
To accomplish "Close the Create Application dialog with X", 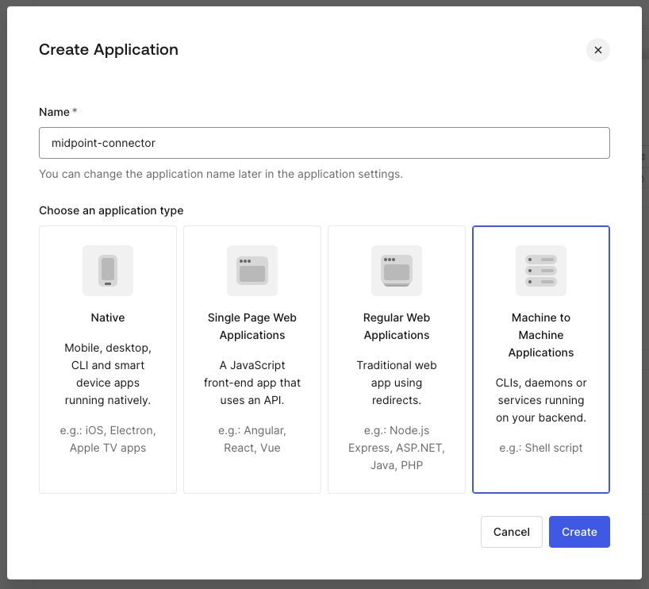I will pos(598,50).
